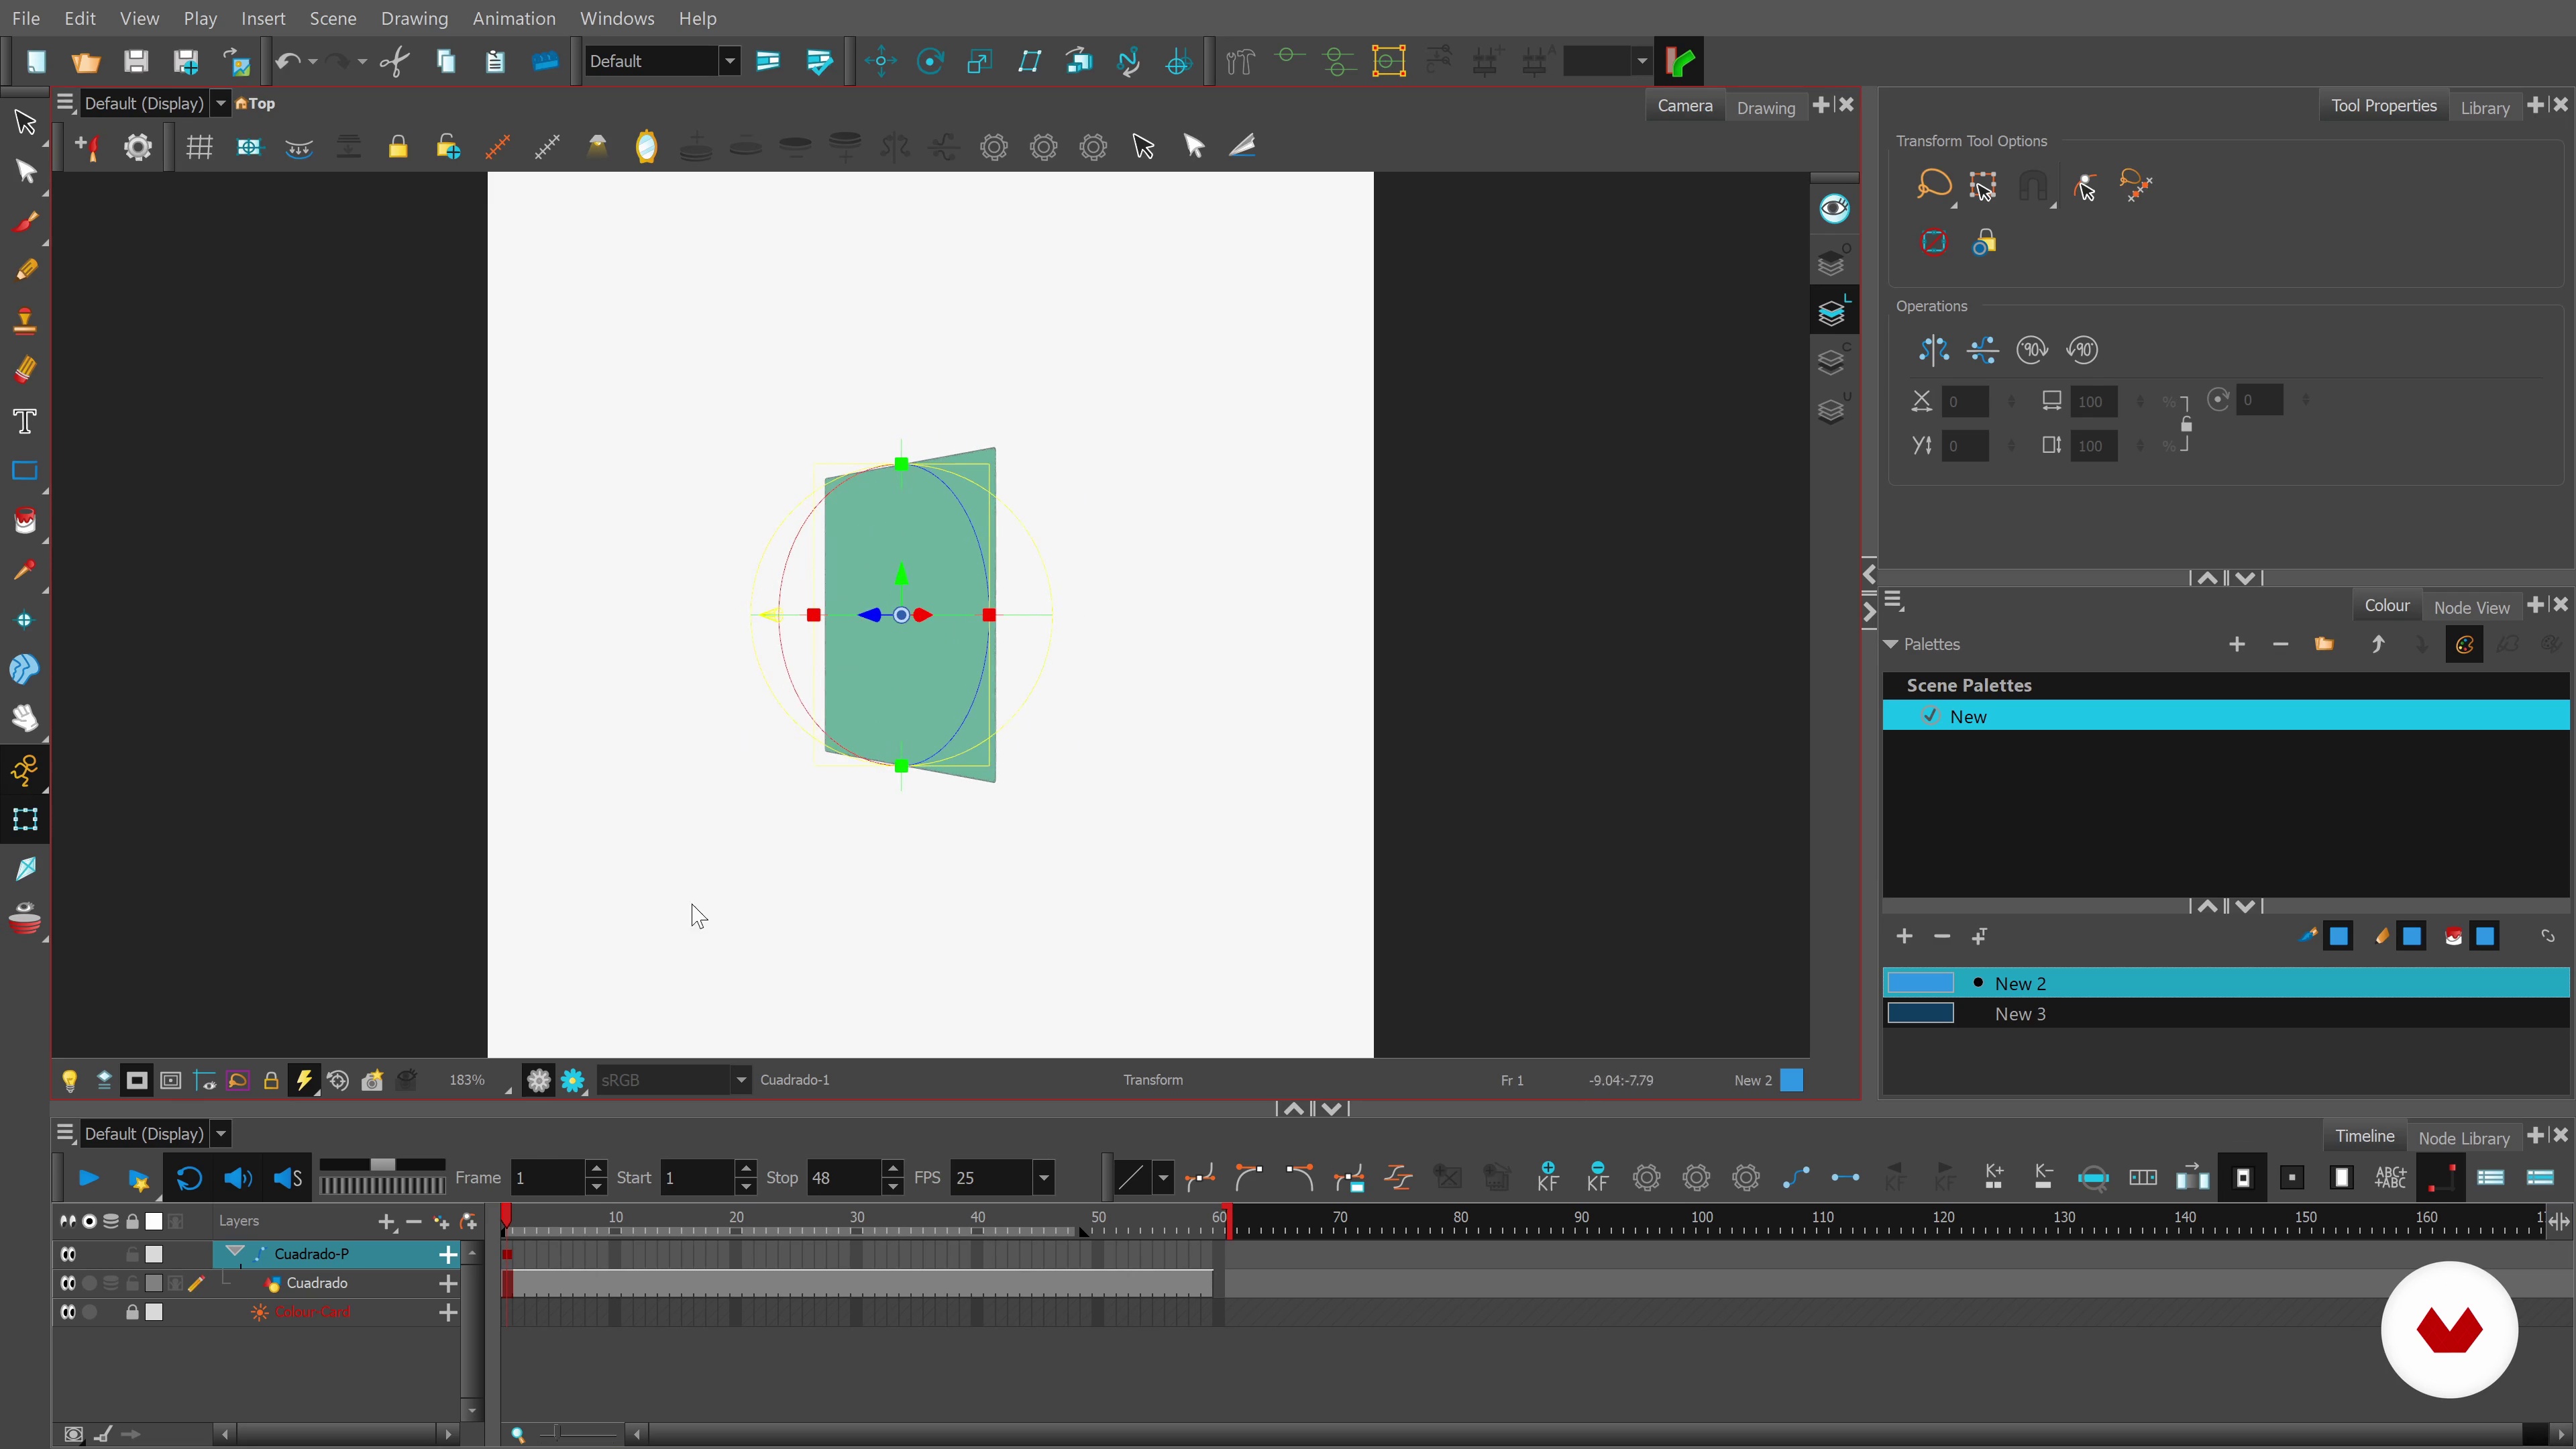Toggle the New palette checkbox
This screenshot has height=1449, width=2576.
click(1930, 716)
